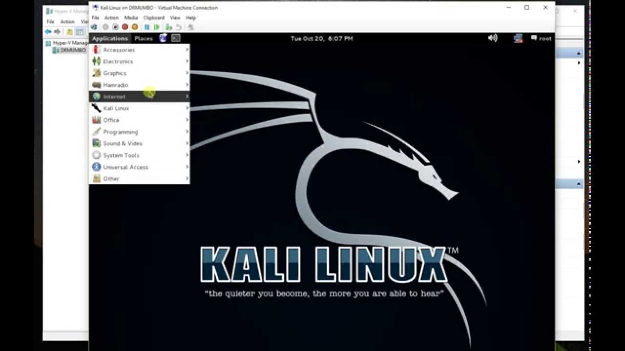Expand the Internet submenu arrow
The height and width of the screenshot is (351, 625).
[187, 97]
